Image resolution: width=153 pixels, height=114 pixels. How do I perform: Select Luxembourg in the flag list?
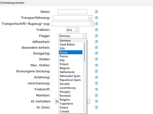71,88
